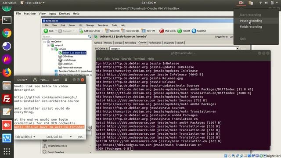Screen dimensions: 281x158
Task: Open the Files manager dock icon
Action: 7,86
